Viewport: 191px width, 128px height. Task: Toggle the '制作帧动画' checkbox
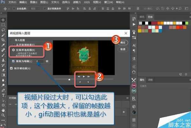click(12, 68)
